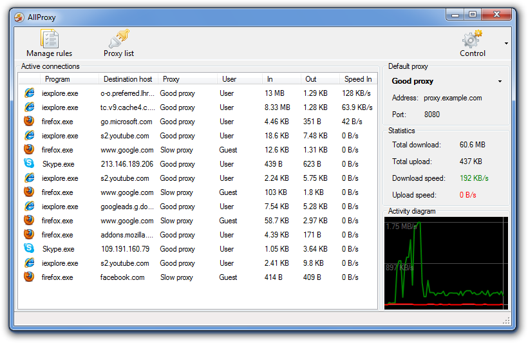Click Internet Explorer icon for o-o.preferred connection
This screenshot has width=528, height=343.
pyautogui.click(x=29, y=93)
